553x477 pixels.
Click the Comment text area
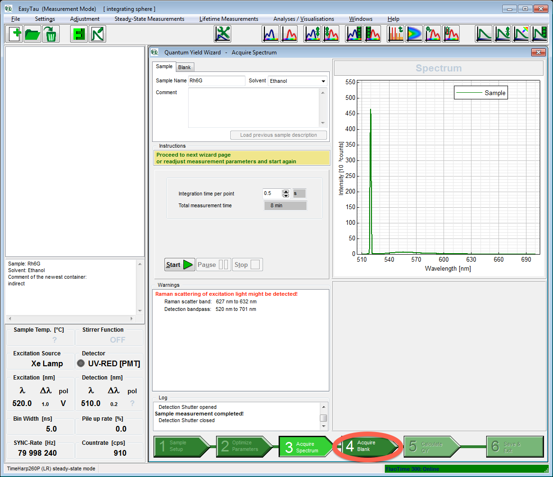click(x=254, y=107)
